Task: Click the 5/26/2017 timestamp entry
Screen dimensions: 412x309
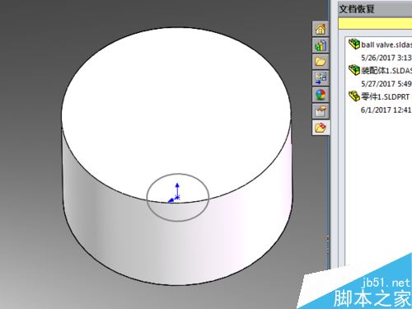Action: point(386,58)
